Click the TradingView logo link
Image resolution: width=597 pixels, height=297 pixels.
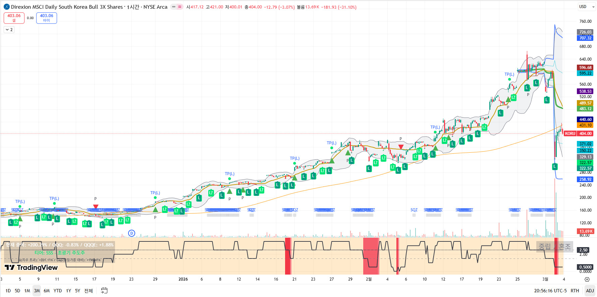pos(31,268)
